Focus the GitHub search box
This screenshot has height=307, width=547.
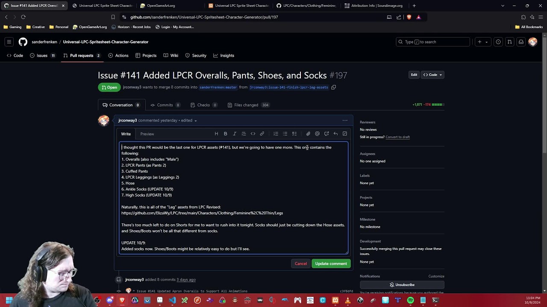[x=433, y=42]
